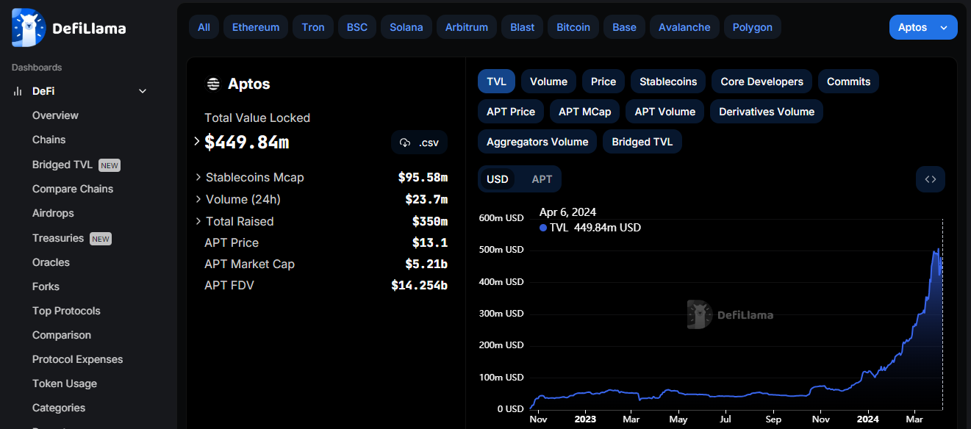971x429 pixels.
Task: Click the APT FDV value $14.254b
Action: [x=419, y=285]
